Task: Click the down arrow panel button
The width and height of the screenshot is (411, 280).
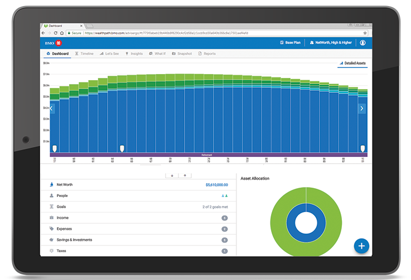Action: [x=172, y=175]
